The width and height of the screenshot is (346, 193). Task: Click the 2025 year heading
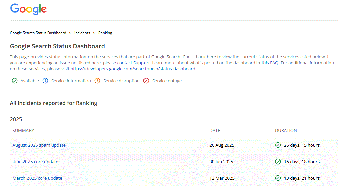16,119
